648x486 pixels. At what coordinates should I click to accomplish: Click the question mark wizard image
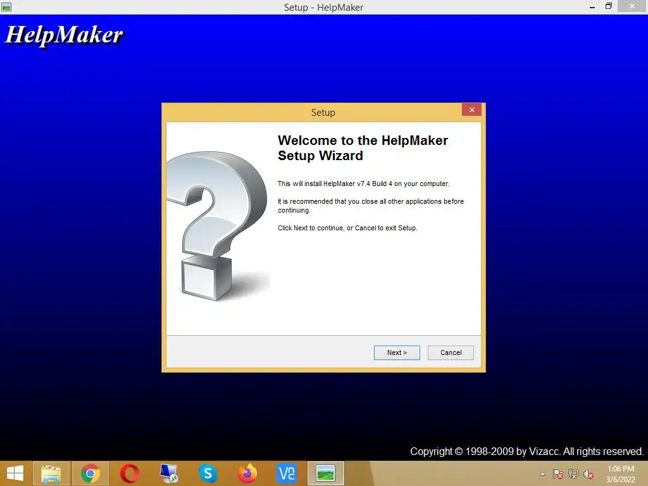[x=218, y=226]
